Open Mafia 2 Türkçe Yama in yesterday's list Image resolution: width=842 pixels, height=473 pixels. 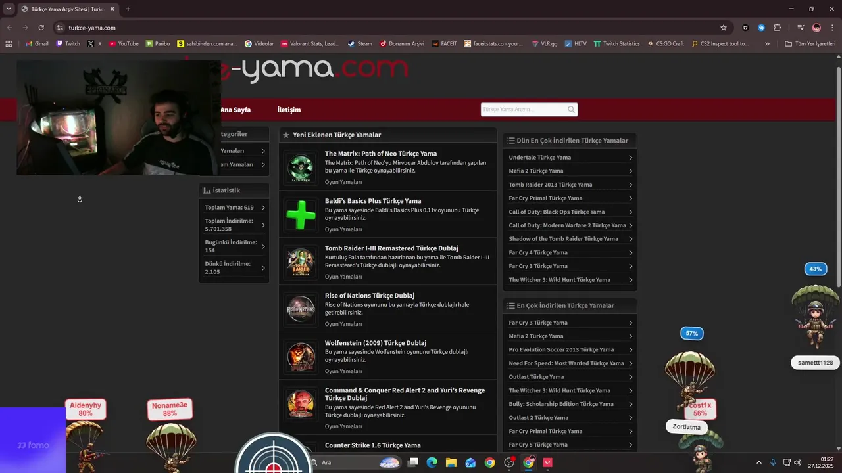pos(536,171)
